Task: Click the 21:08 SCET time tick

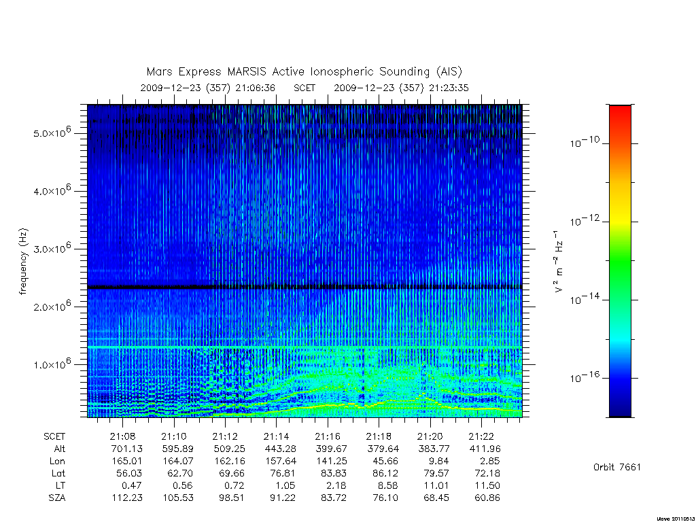Action: click(x=122, y=436)
